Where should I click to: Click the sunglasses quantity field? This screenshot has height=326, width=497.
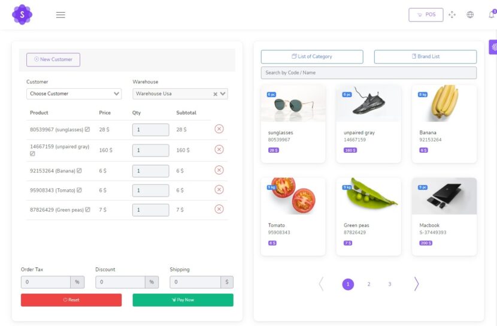tap(150, 129)
